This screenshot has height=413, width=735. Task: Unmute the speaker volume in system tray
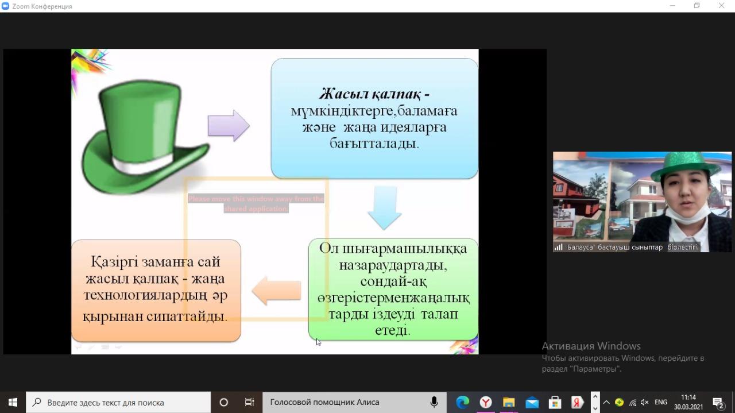click(644, 403)
